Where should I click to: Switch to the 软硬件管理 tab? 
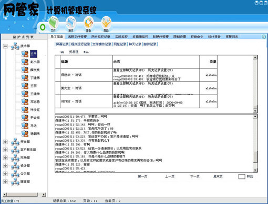click(x=161, y=37)
